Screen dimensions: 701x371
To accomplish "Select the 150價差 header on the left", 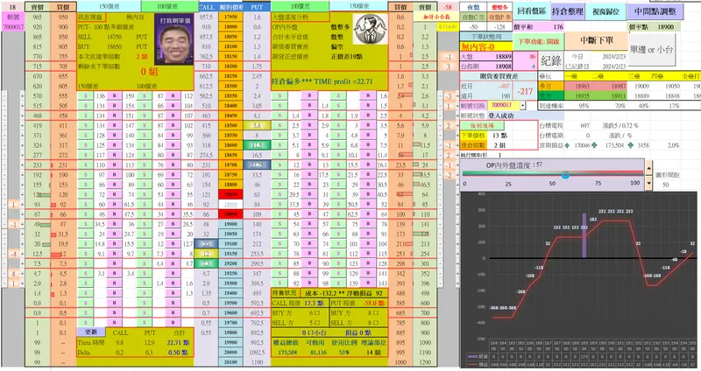I will point(109,6).
